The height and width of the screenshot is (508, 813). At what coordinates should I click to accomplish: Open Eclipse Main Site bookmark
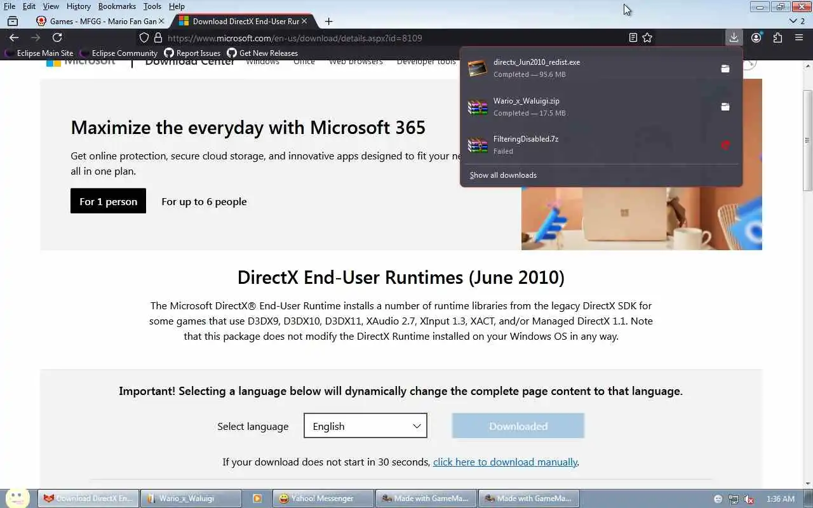(x=39, y=53)
